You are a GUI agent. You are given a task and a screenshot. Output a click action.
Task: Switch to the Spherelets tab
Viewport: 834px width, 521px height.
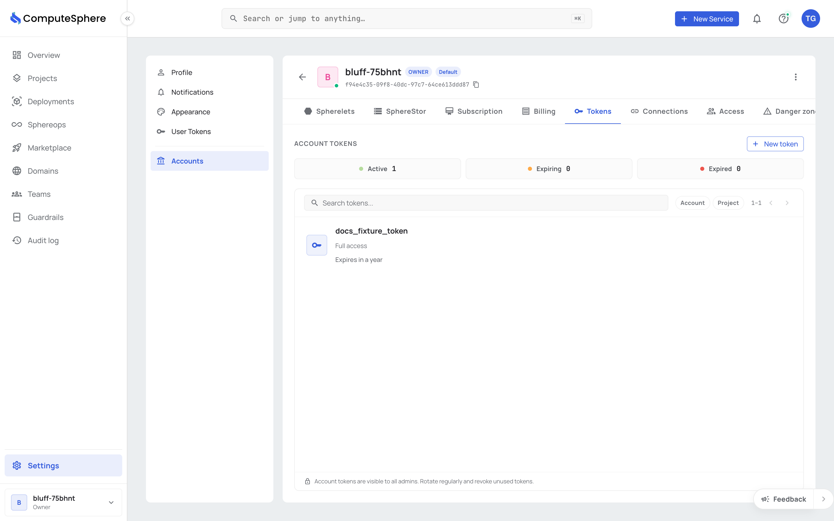[x=329, y=111]
